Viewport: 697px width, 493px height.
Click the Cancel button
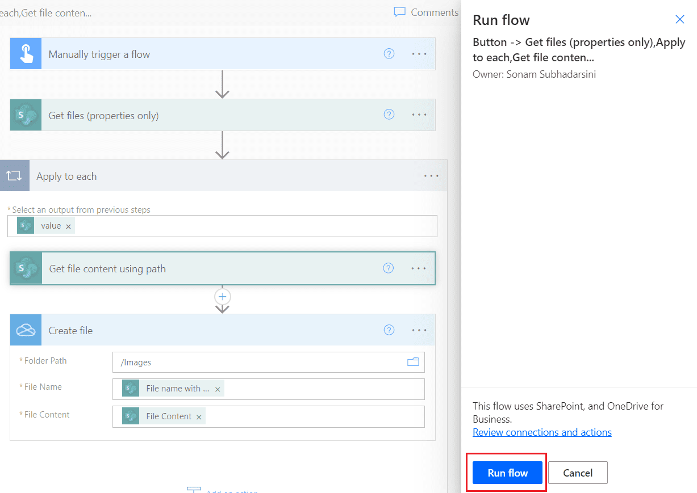point(577,472)
